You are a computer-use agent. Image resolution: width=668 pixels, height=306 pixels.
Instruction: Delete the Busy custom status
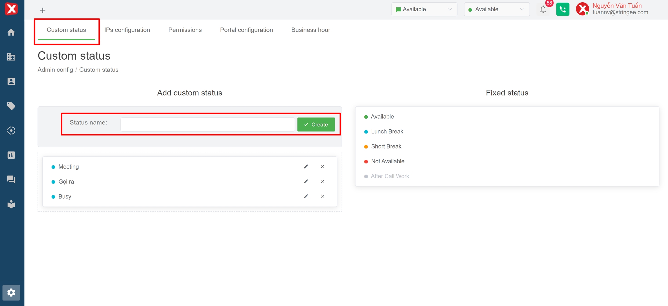pos(322,196)
